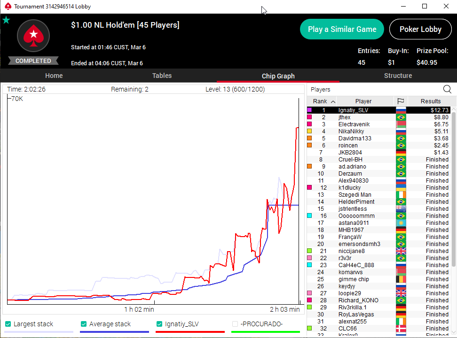Sort by the Player column header
This screenshot has height=338, width=457.
363,101
